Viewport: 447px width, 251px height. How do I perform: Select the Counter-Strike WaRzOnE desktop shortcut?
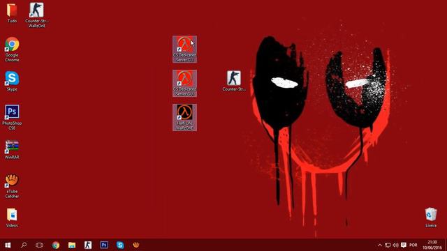[36, 15]
